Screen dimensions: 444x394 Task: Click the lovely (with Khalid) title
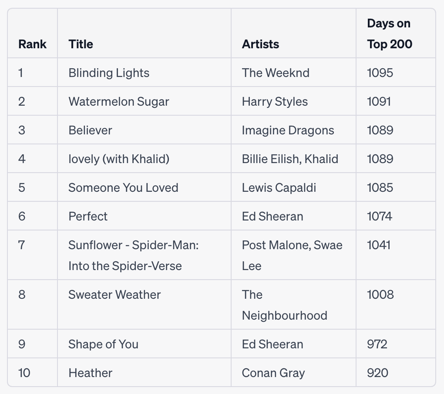pyautogui.click(x=119, y=159)
